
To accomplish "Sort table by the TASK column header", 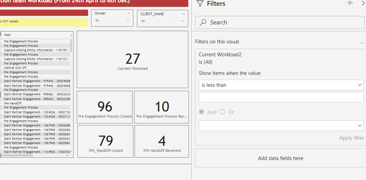I will [7, 35].
